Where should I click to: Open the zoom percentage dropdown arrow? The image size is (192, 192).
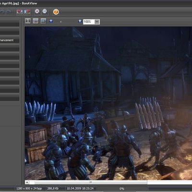[x=97, y=22]
